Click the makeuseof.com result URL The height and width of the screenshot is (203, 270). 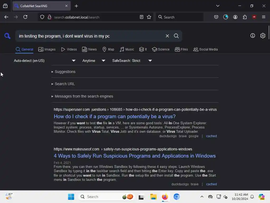click(123, 149)
